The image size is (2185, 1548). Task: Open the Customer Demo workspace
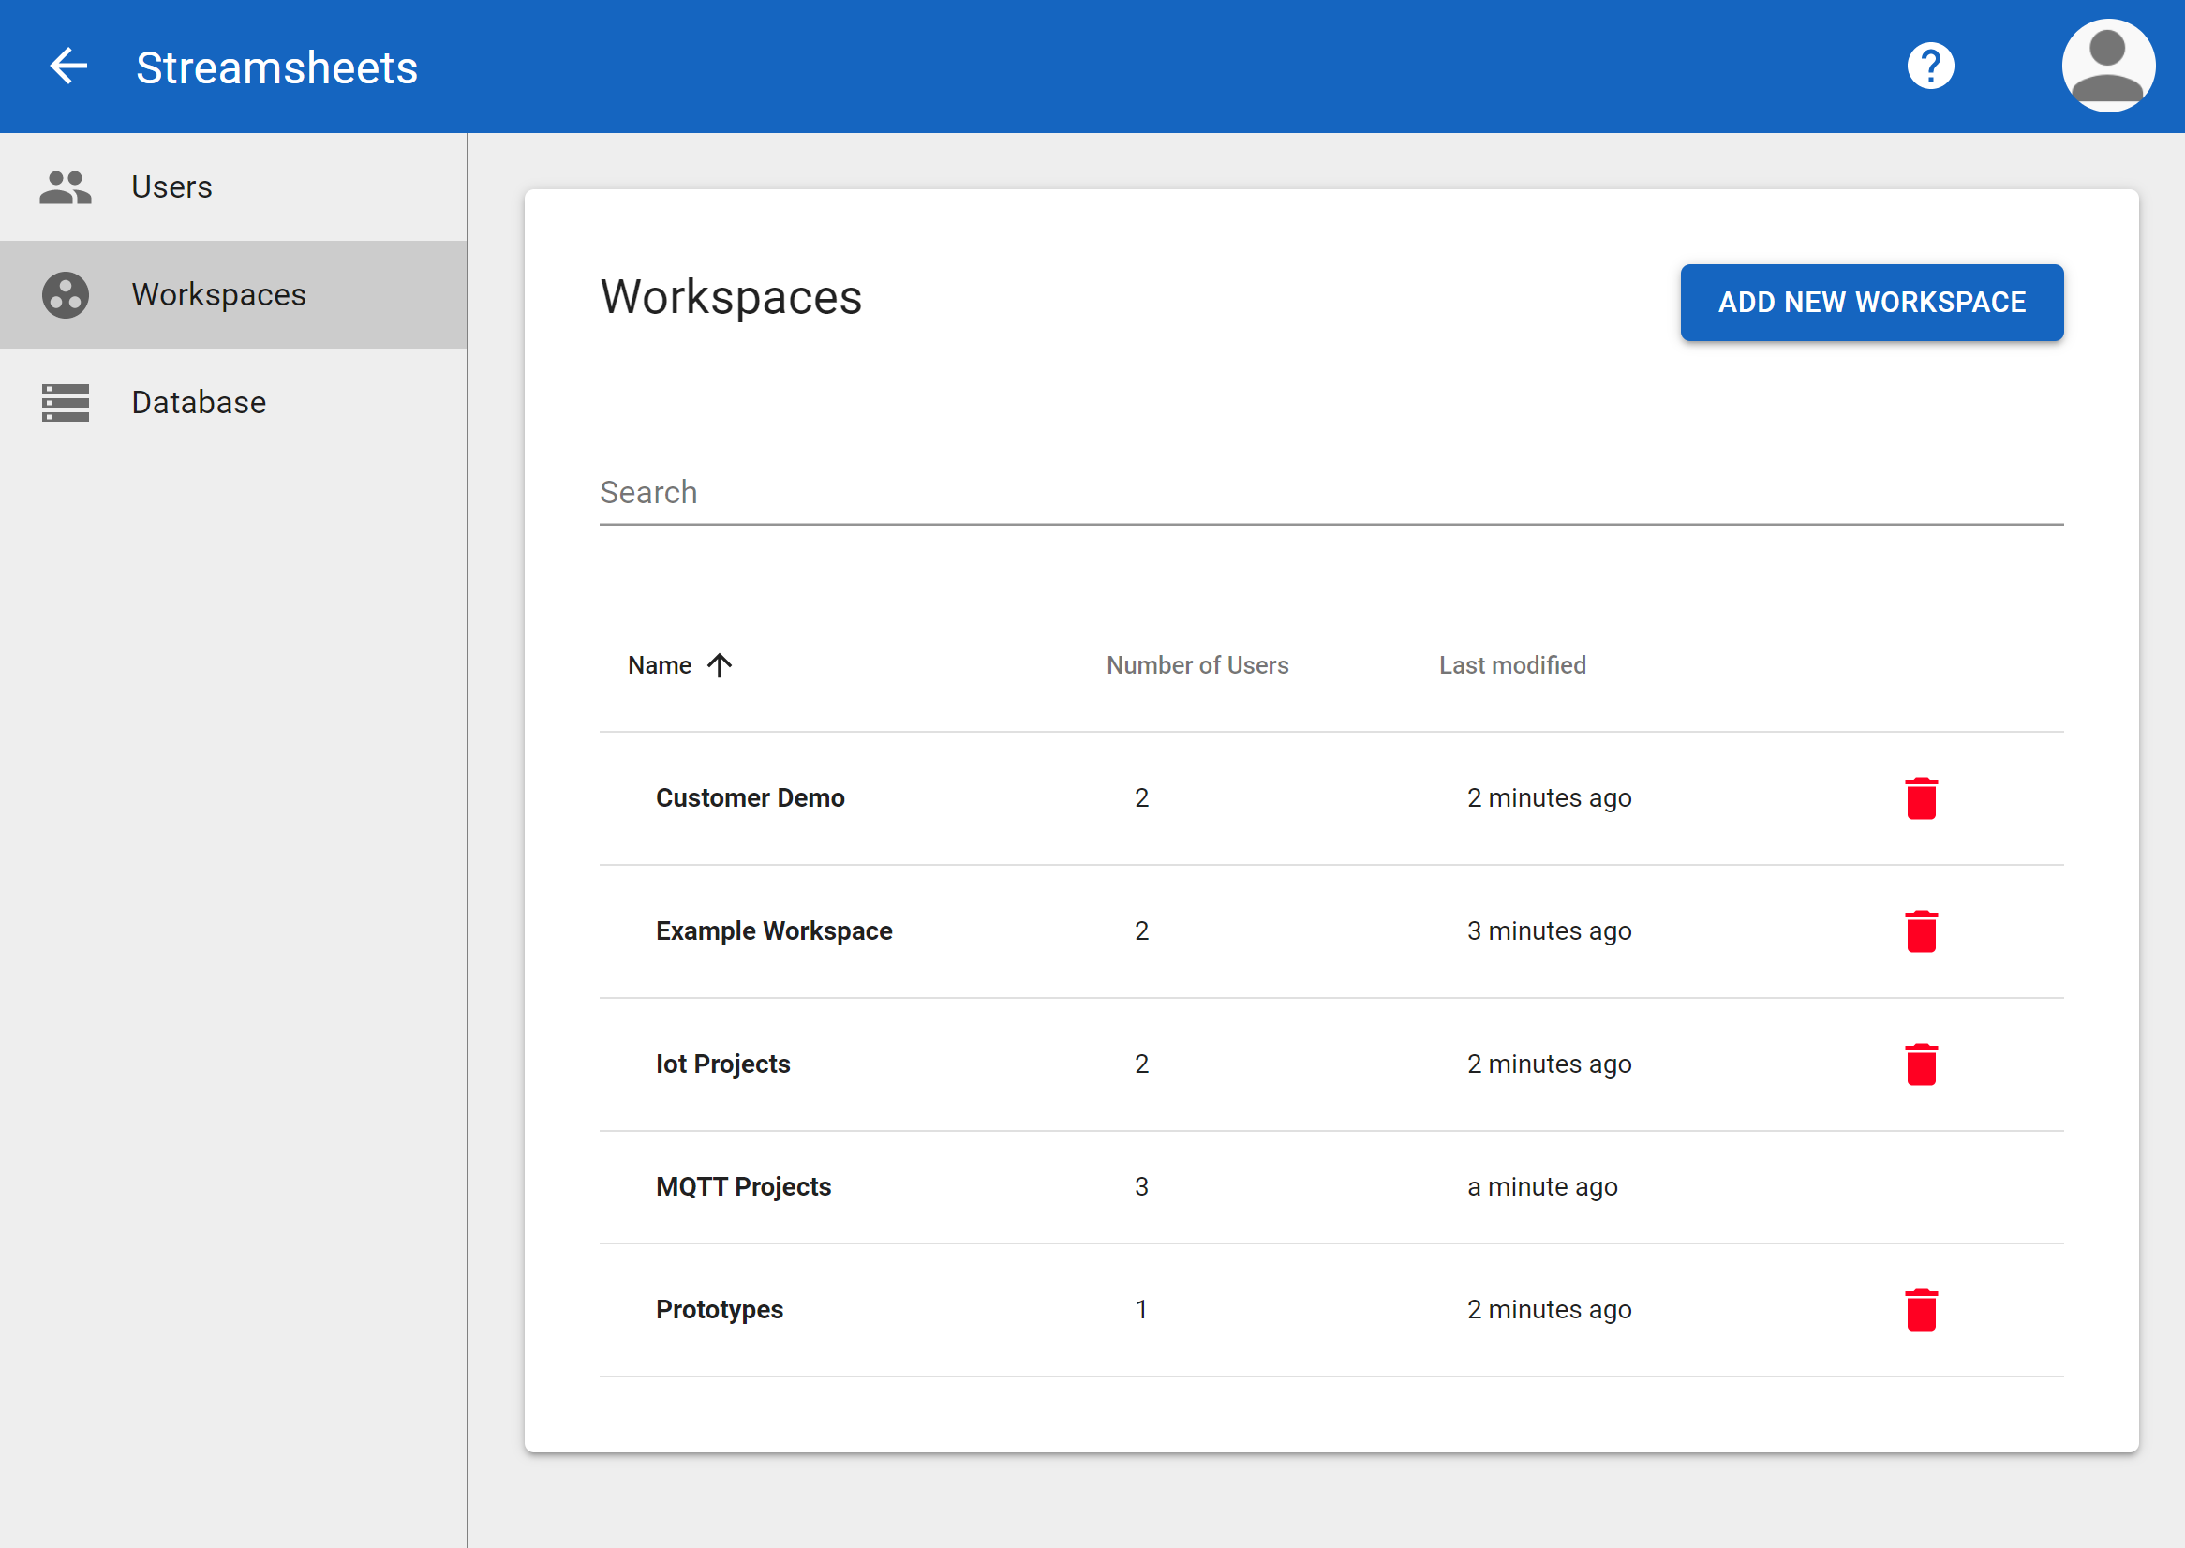pyautogui.click(x=750, y=797)
